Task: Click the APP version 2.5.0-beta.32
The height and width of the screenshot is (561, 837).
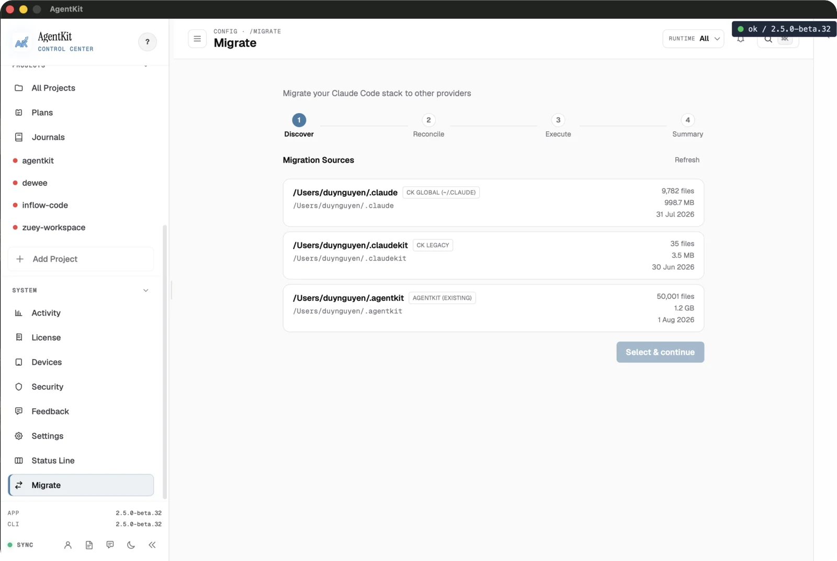Action: point(139,513)
